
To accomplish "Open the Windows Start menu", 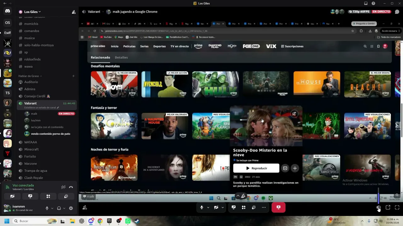I will click(x=7, y=221).
